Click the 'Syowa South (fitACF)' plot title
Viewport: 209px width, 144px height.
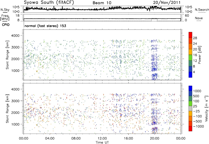[x=49, y=3]
